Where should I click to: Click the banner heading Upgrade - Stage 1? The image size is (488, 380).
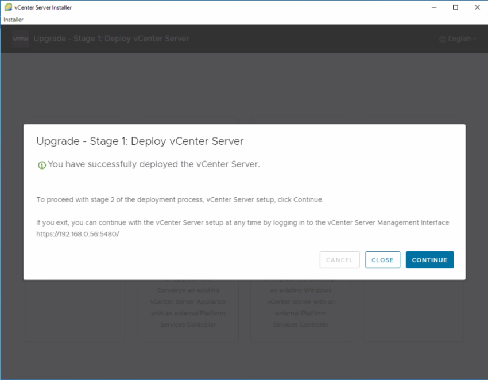point(111,39)
